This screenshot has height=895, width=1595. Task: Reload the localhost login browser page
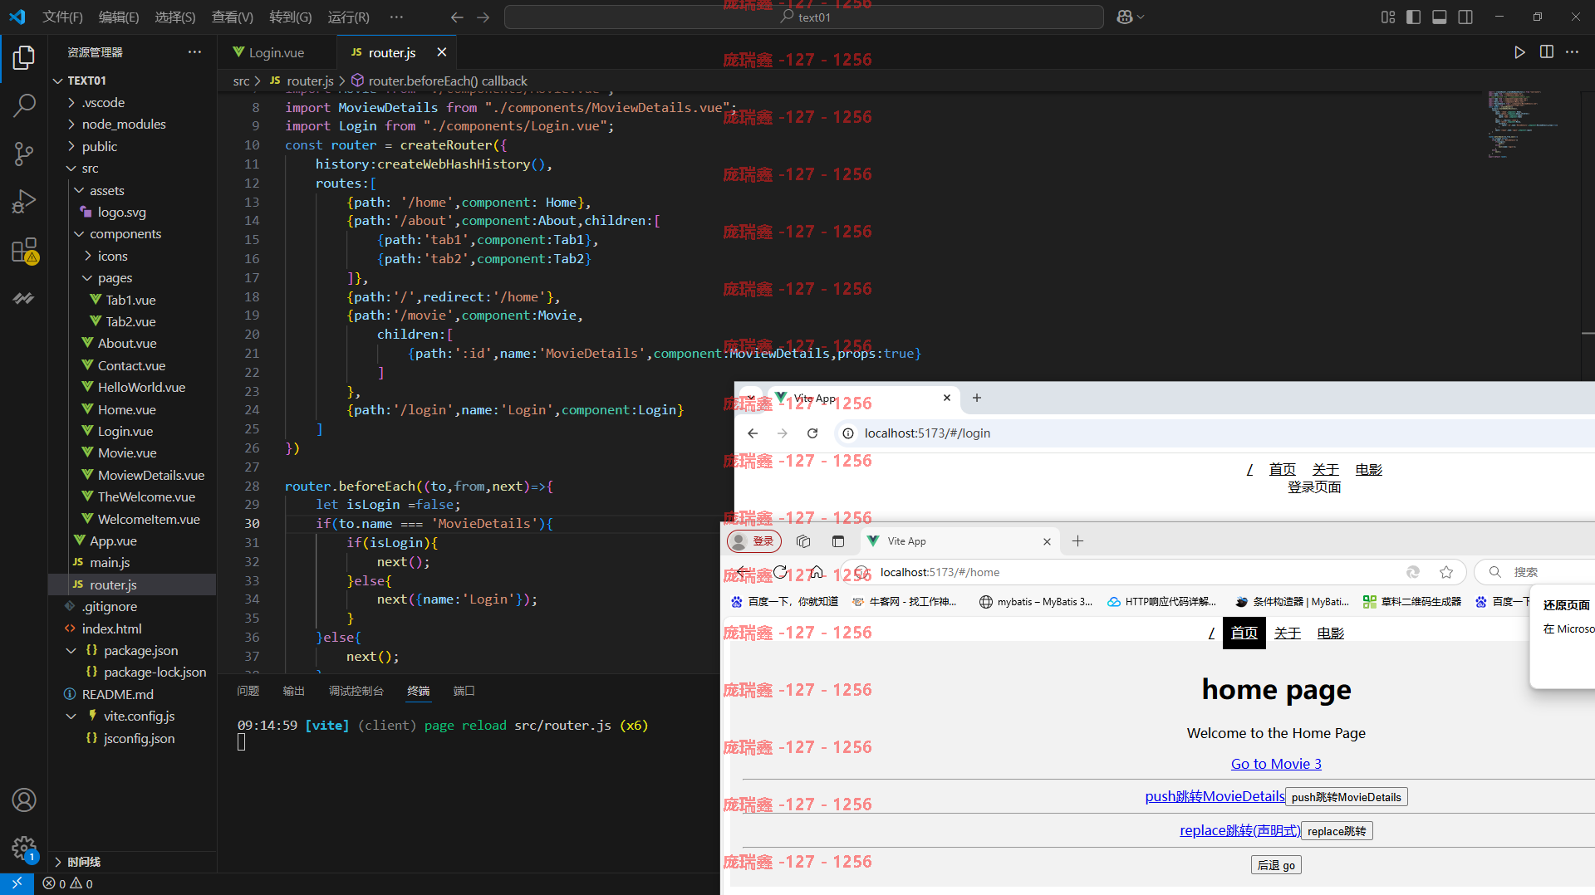tap(812, 433)
